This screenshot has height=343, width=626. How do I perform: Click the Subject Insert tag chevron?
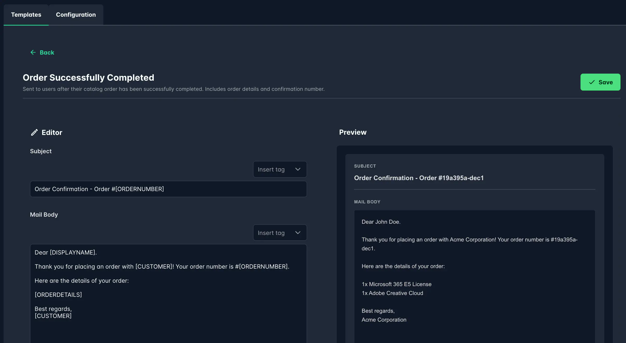tap(298, 169)
